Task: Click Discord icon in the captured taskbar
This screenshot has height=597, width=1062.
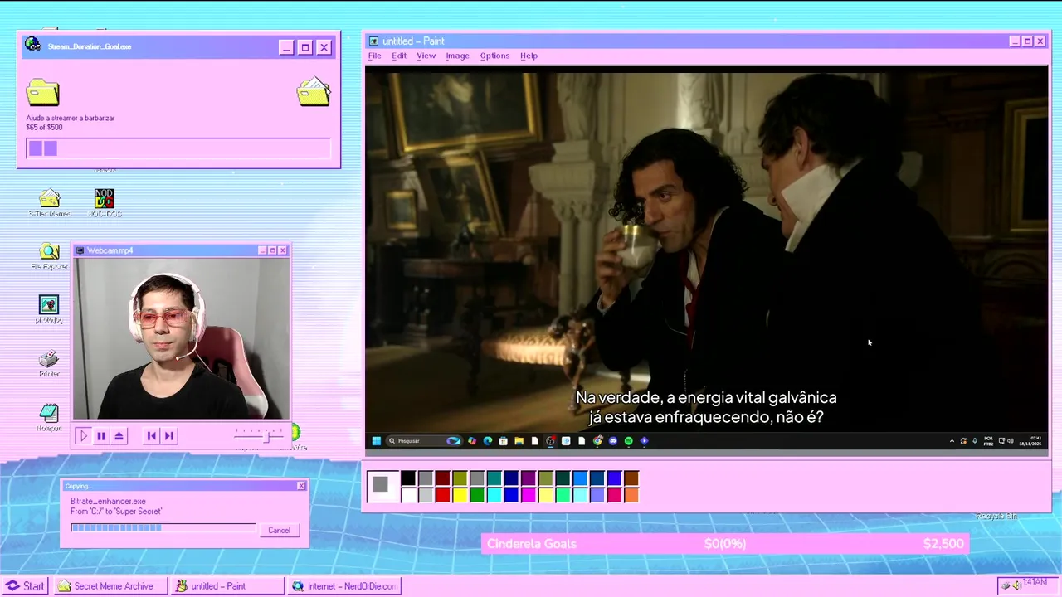Action: (612, 441)
